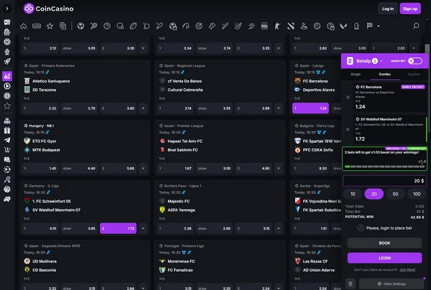Viewport: 431px width, 290px height.
Task: Click the stake amount input field
Action: pos(385,181)
